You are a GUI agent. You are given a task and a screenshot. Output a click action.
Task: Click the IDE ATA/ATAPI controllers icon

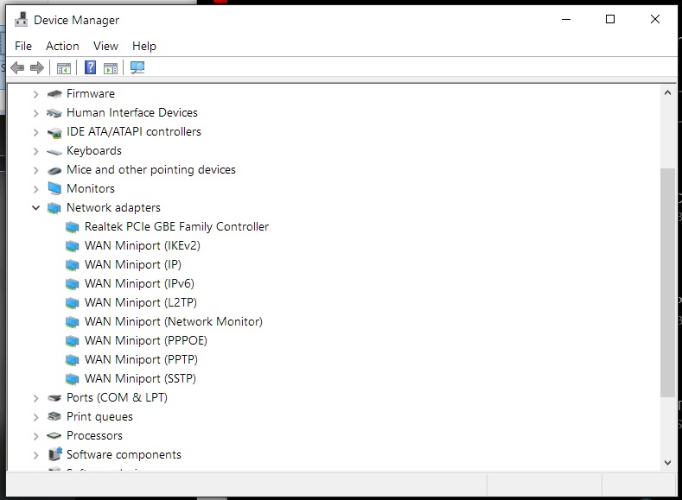point(54,132)
